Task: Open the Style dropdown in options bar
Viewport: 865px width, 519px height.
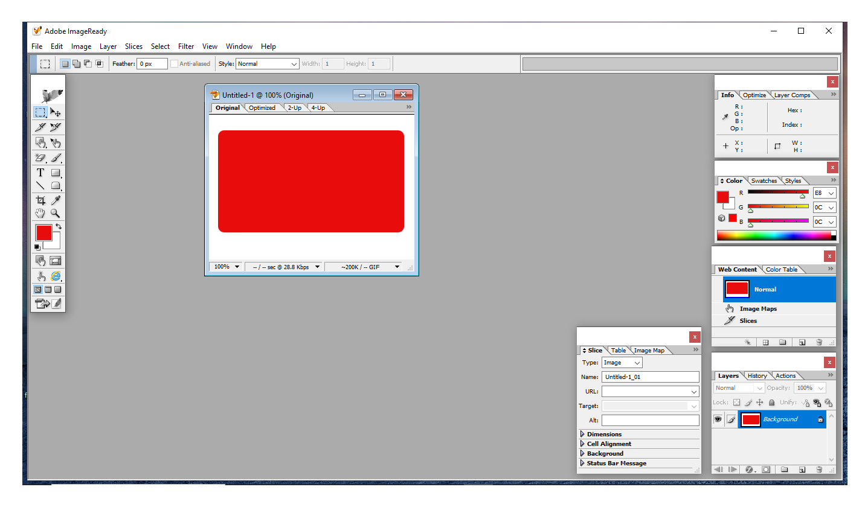Action: tap(268, 64)
